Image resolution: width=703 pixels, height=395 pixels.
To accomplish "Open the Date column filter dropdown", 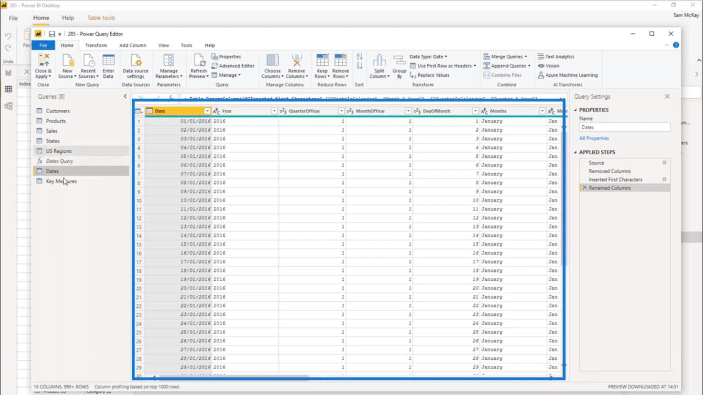I will coord(207,111).
